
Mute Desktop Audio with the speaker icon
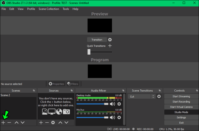(112, 104)
